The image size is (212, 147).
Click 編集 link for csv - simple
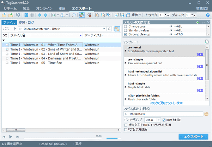pos(200,66)
